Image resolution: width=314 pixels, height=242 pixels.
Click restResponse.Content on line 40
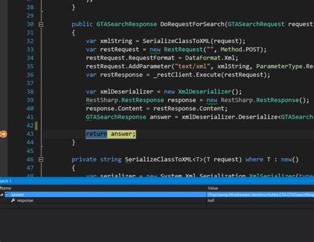[189, 109]
